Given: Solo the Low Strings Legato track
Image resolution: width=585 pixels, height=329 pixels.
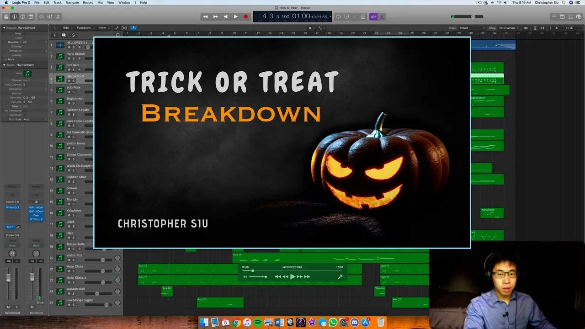Looking at the screenshot, I should coord(73,305).
